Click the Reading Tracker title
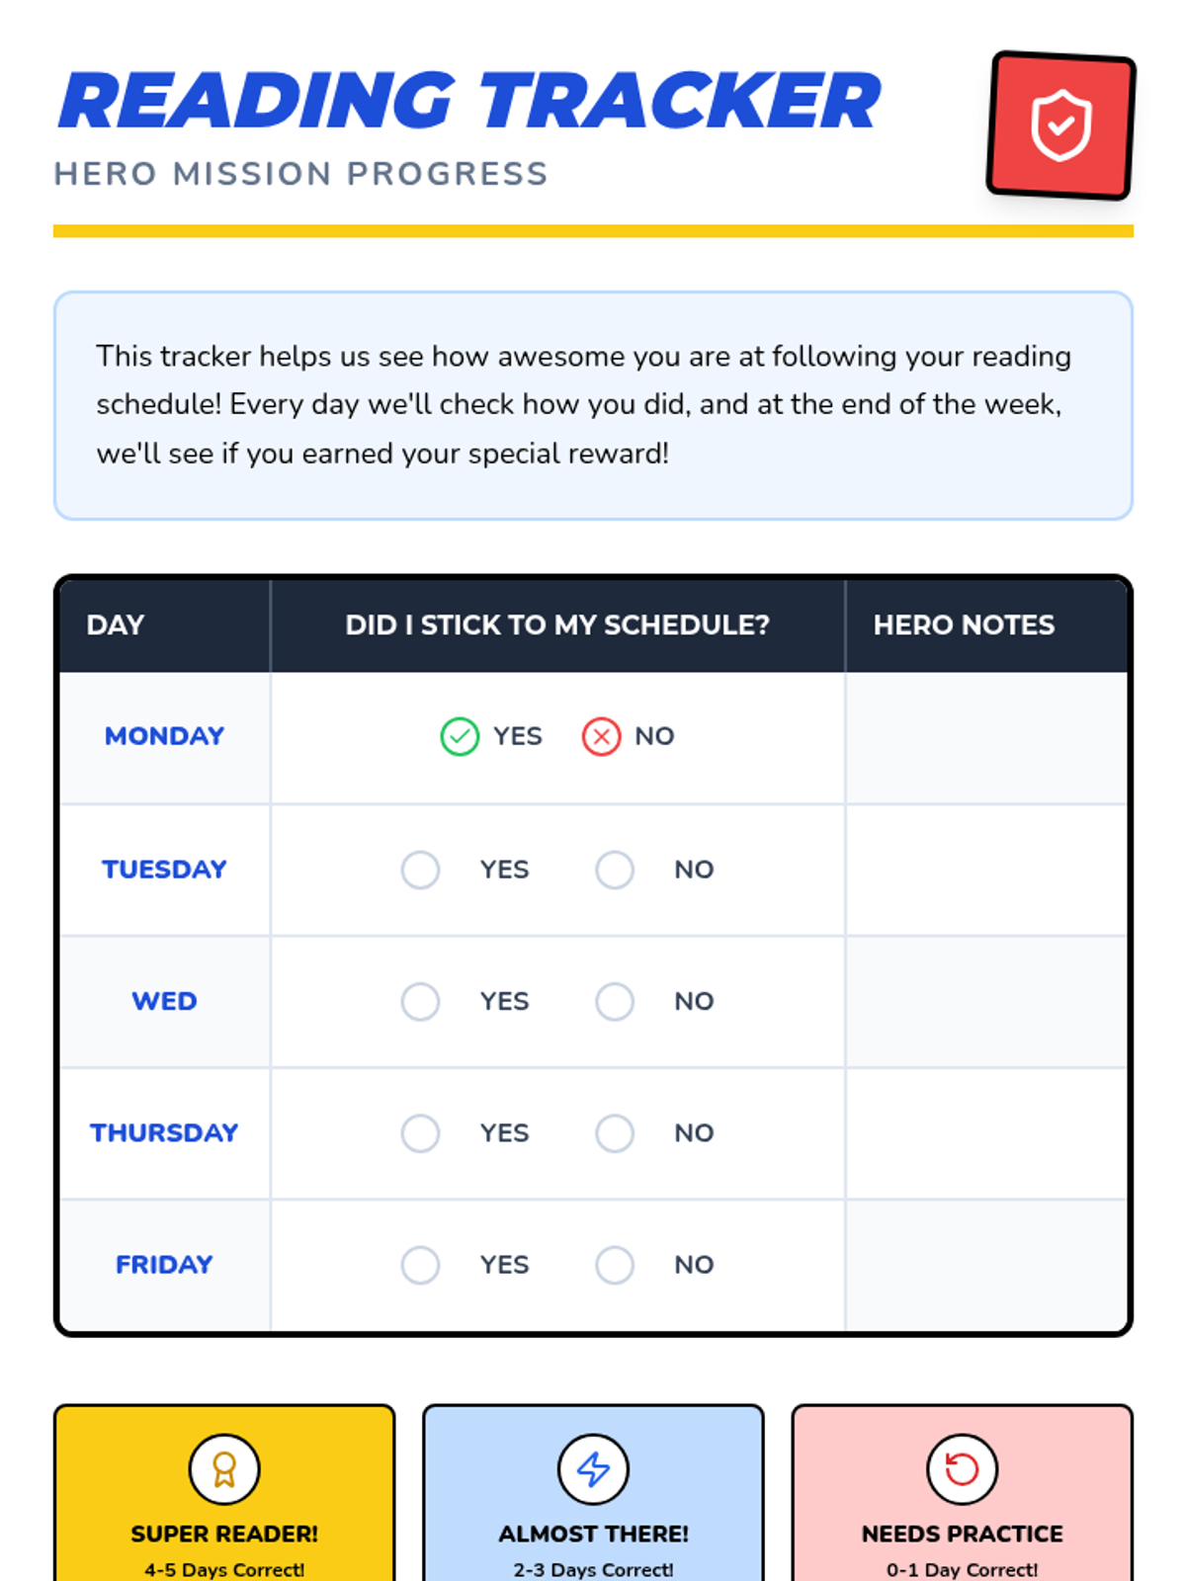Image resolution: width=1186 pixels, height=1581 pixels. coord(469,101)
